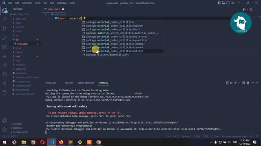Expand the TIMELINE section
The width and height of the screenshot is (261, 146).
click(x=18, y=128)
